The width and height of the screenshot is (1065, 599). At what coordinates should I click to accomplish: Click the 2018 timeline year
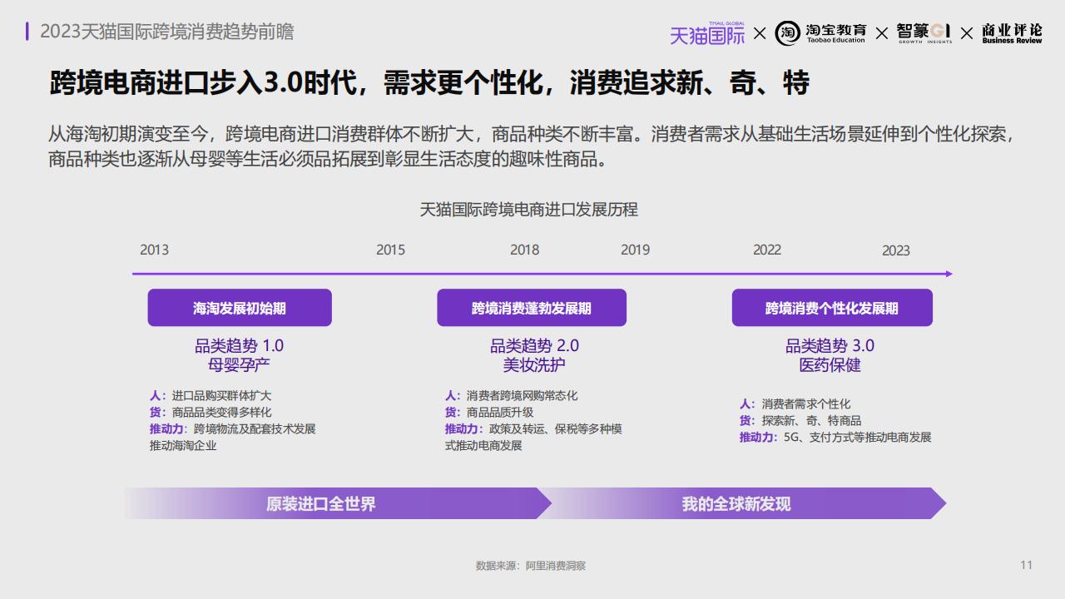524,250
